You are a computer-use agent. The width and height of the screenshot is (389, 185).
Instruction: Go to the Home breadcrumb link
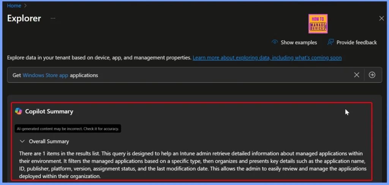point(14,6)
